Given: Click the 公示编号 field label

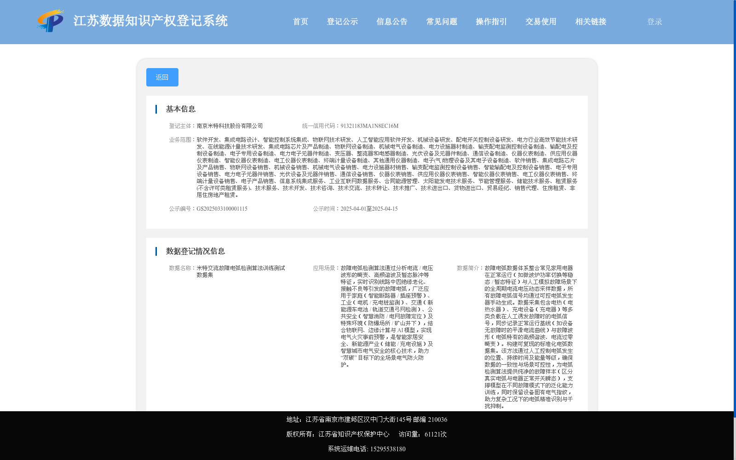Looking at the screenshot, I should (x=183, y=209).
